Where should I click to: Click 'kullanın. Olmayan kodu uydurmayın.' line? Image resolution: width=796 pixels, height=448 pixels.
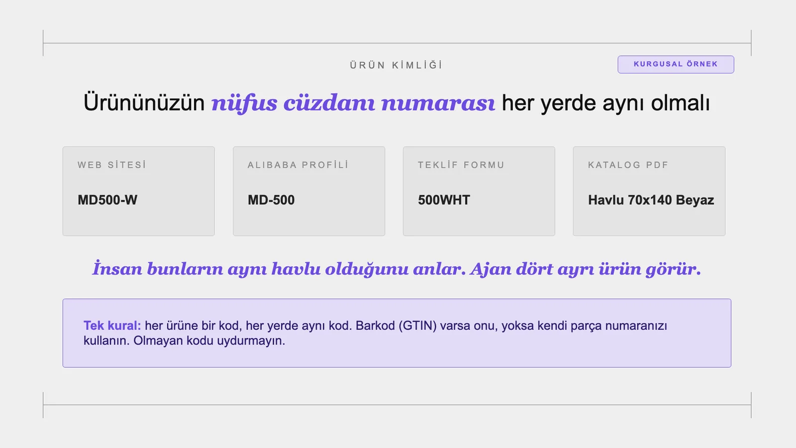point(185,341)
